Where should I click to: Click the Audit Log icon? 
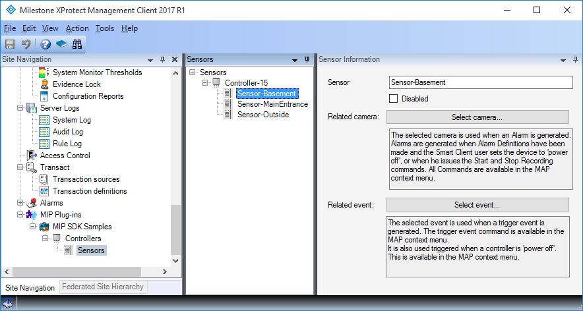tap(44, 132)
